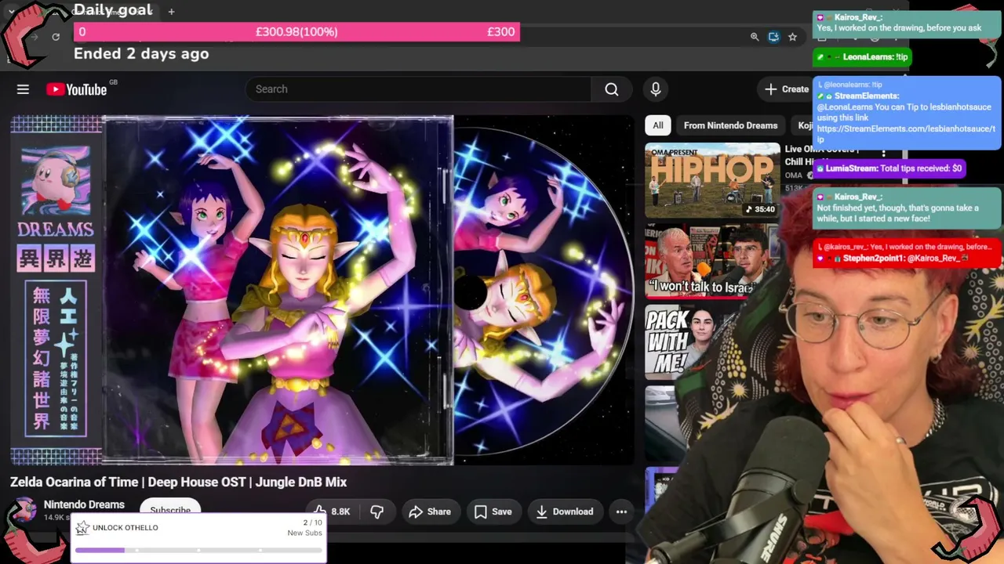The height and width of the screenshot is (564, 1004).
Task: Open the browser zoom magnifier icon
Action: click(x=755, y=37)
